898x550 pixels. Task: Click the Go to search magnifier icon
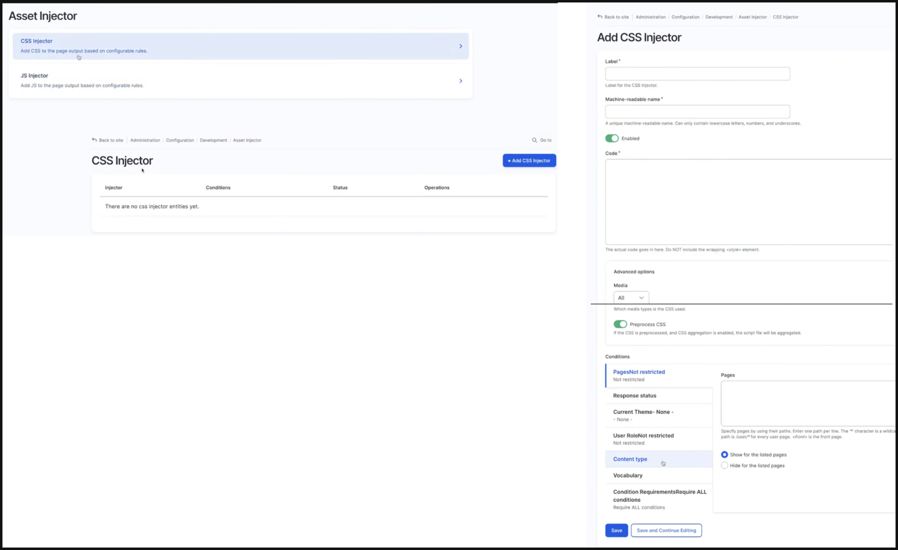[534, 140]
